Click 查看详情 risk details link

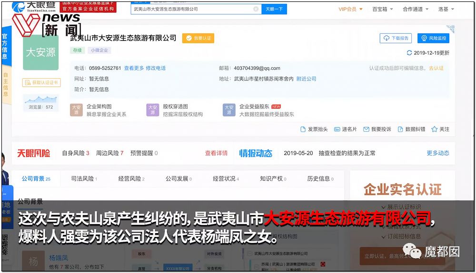(x=216, y=153)
